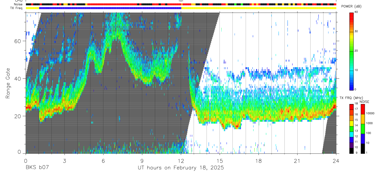This screenshot has height=174, width=378.
Task: Click the 30 tick on the POWER colorbar
Action: click(356, 32)
